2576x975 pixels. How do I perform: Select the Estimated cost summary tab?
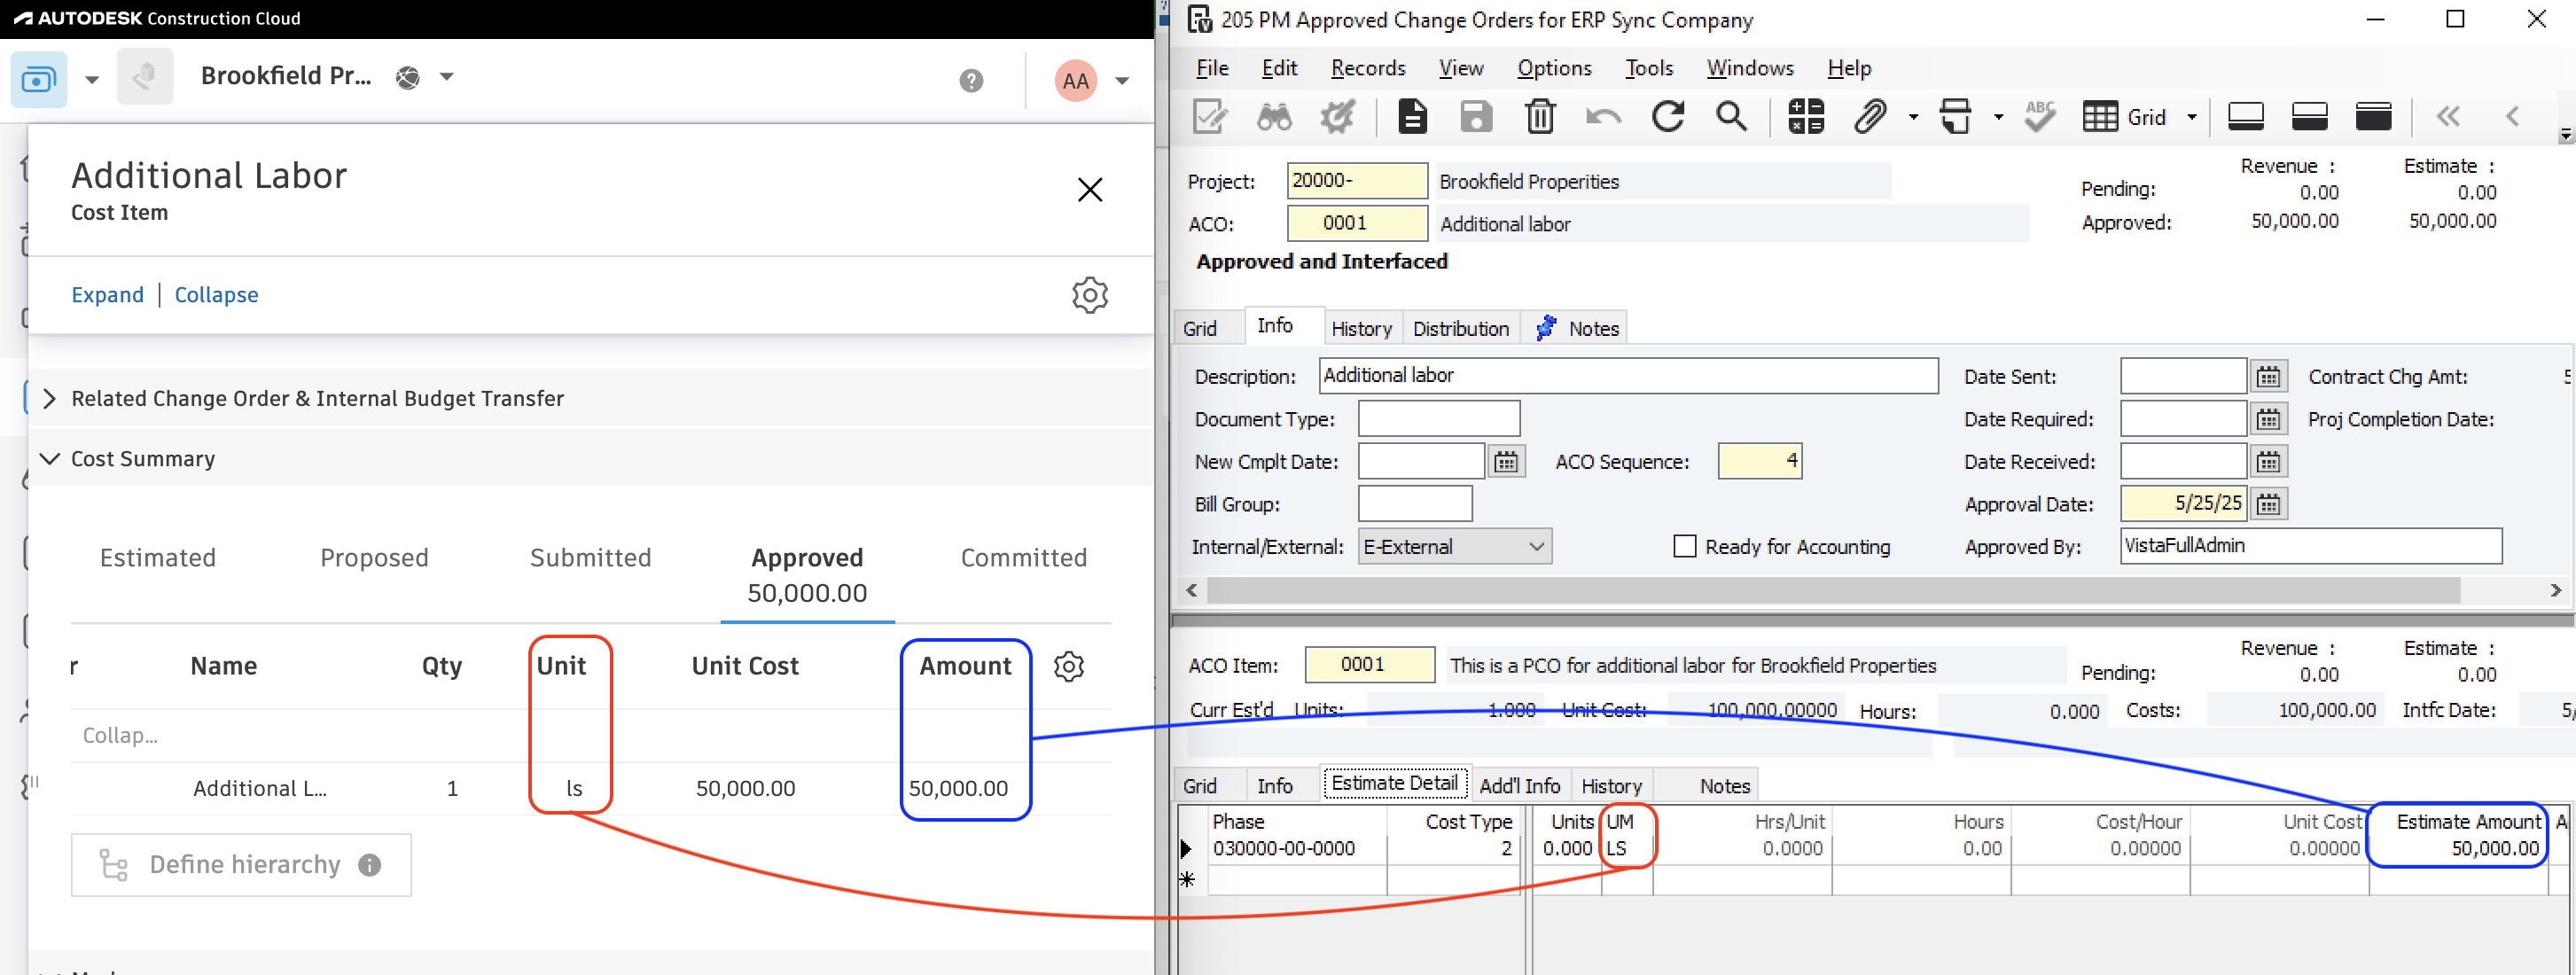pos(158,558)
